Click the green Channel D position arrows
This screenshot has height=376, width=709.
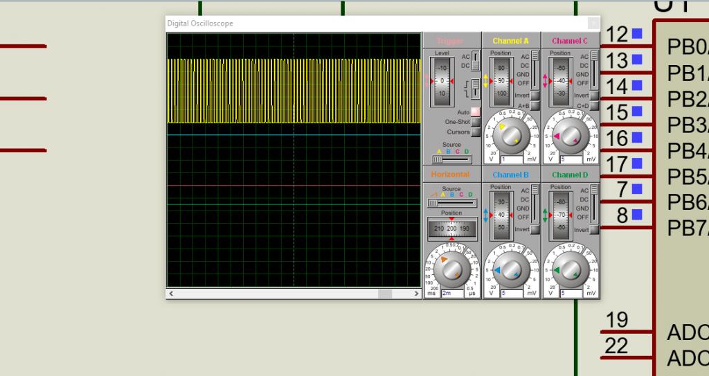point(545,215)
